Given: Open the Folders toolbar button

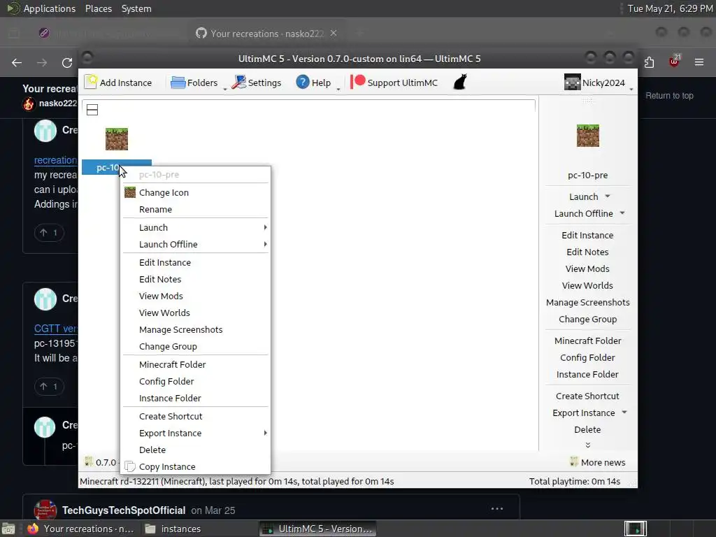Looking at the screenshot, I should pos(194,83).
